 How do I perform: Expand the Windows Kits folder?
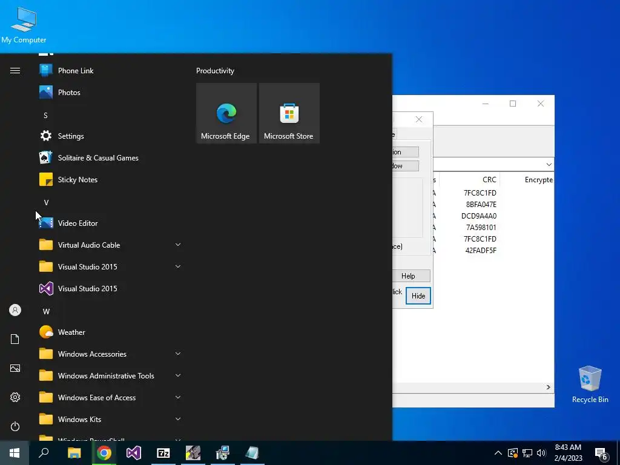pos(109,419)
